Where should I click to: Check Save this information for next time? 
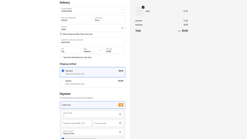pos(61,57)
